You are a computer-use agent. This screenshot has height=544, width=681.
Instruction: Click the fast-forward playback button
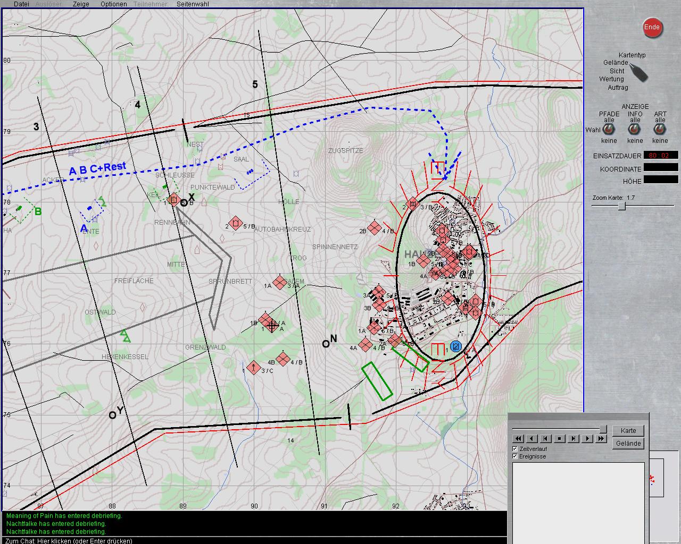(x=601, y=438)
